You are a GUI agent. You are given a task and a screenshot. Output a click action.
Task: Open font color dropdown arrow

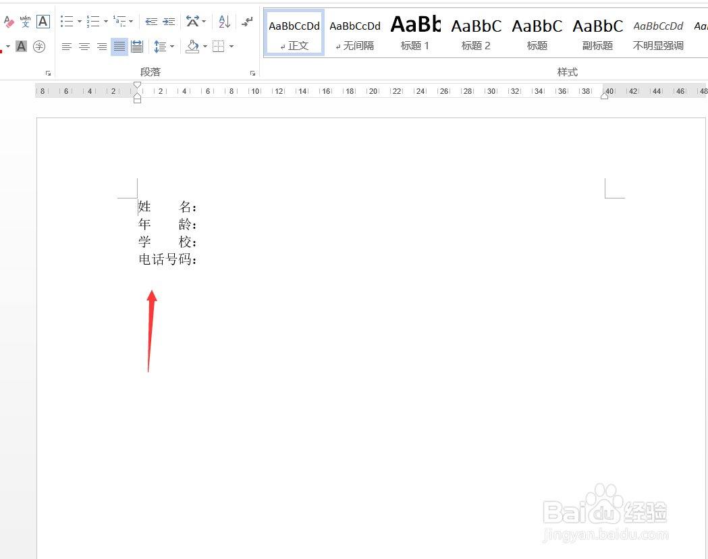(8, 47)
